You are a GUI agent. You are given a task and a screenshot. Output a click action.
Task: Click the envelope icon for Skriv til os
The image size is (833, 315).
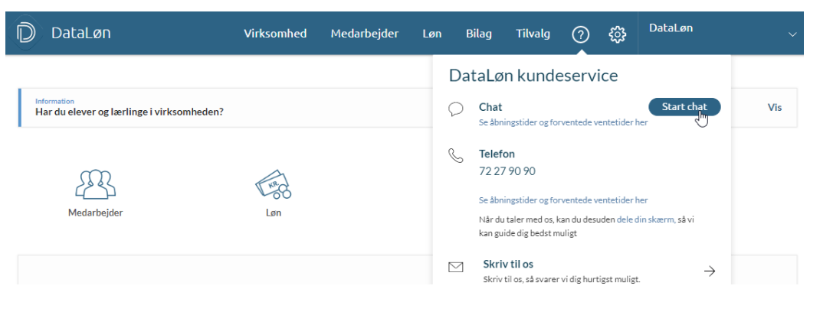click(456, 268)
